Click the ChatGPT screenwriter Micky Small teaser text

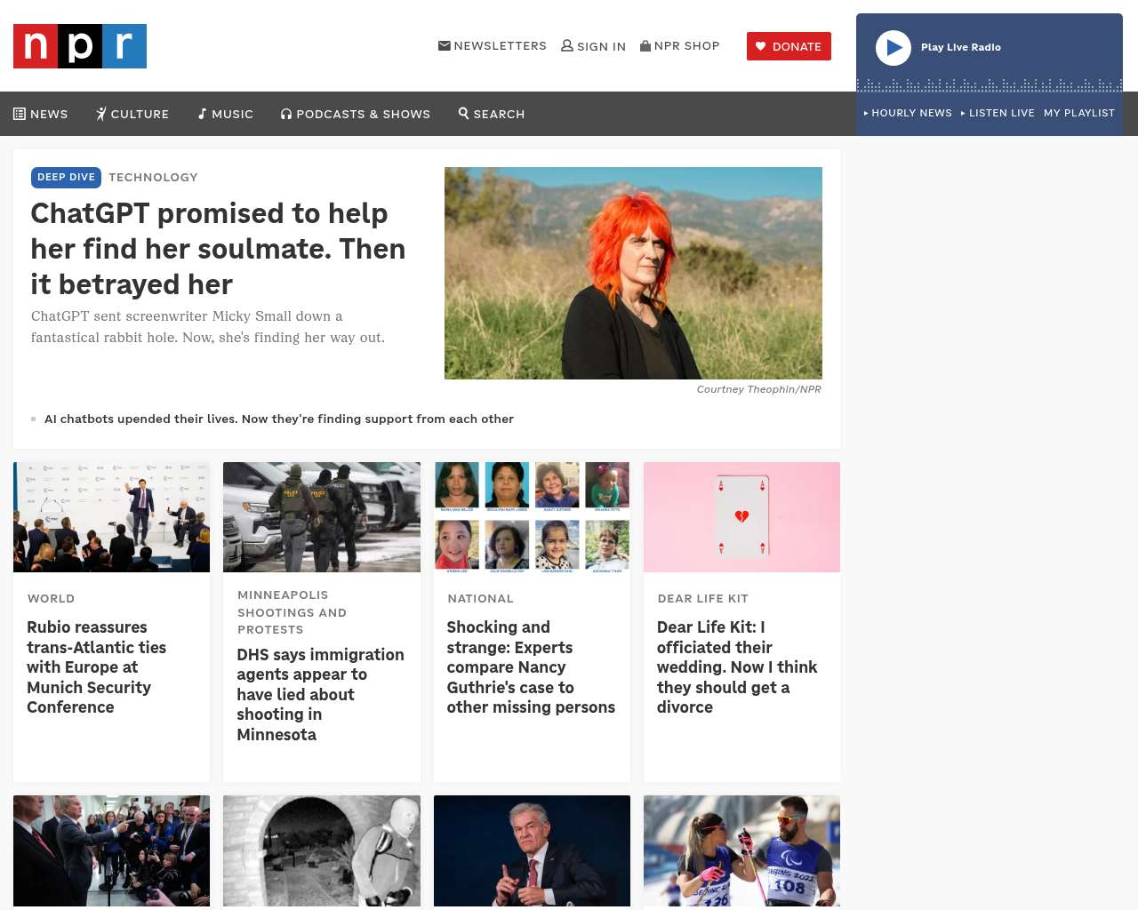point(208,327)
